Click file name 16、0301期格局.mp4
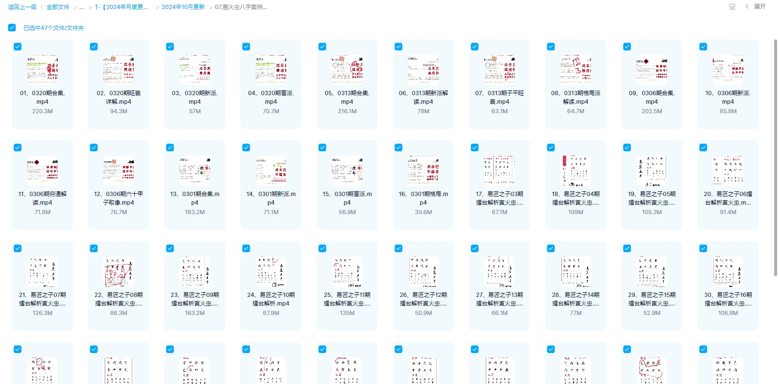 point(423,198)
